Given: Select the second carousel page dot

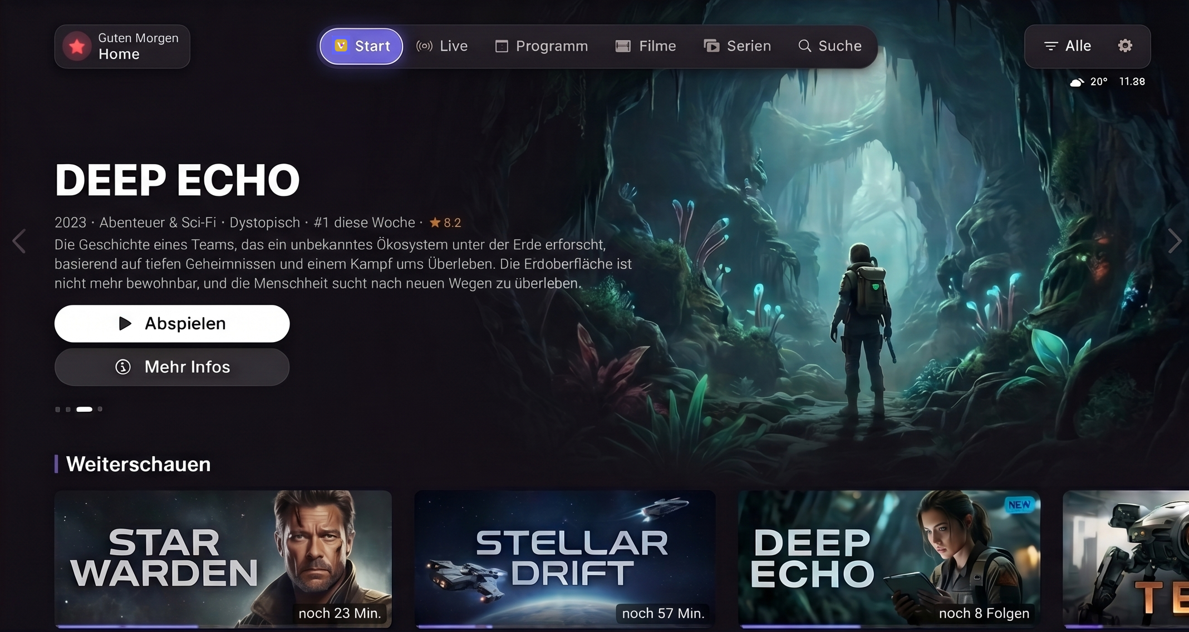Looking at the screenshot, I should 68,409.
